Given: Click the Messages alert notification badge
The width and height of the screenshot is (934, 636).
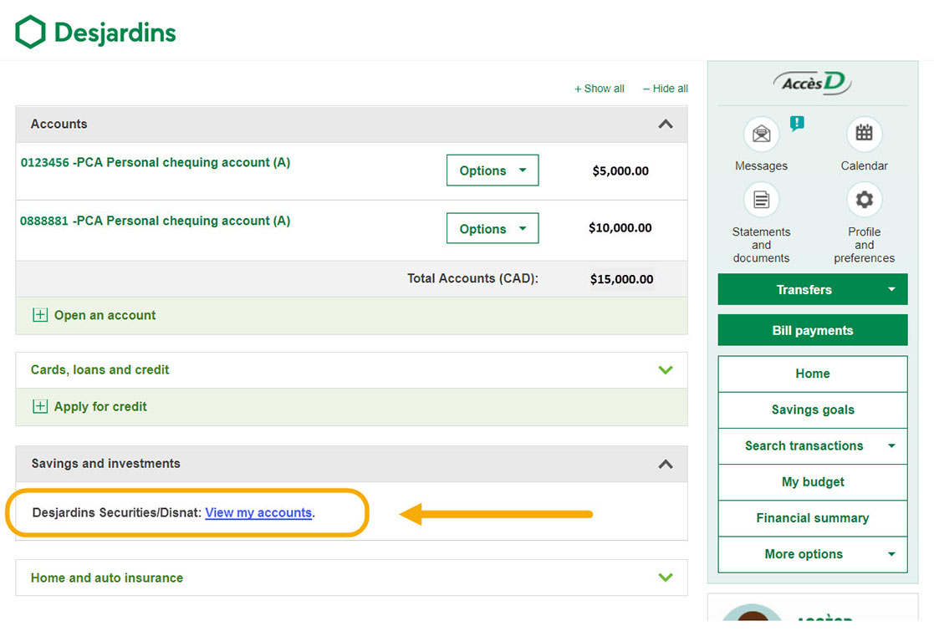Looking at the screenshot, I should (797, 123).
